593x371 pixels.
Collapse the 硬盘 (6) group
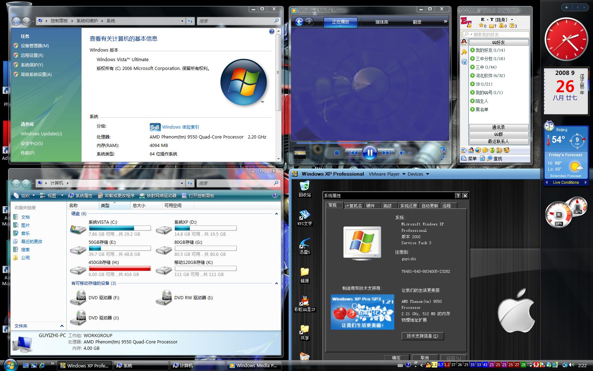pos(276,214)
